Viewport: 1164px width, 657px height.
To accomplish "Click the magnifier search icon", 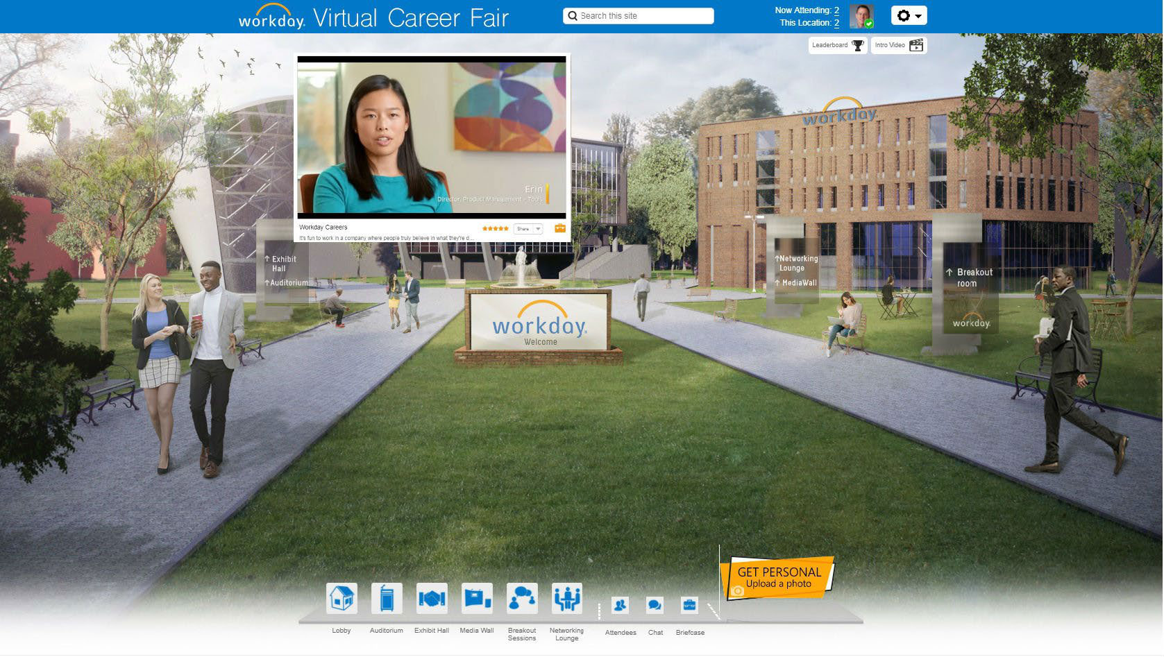I will [573, 16].
